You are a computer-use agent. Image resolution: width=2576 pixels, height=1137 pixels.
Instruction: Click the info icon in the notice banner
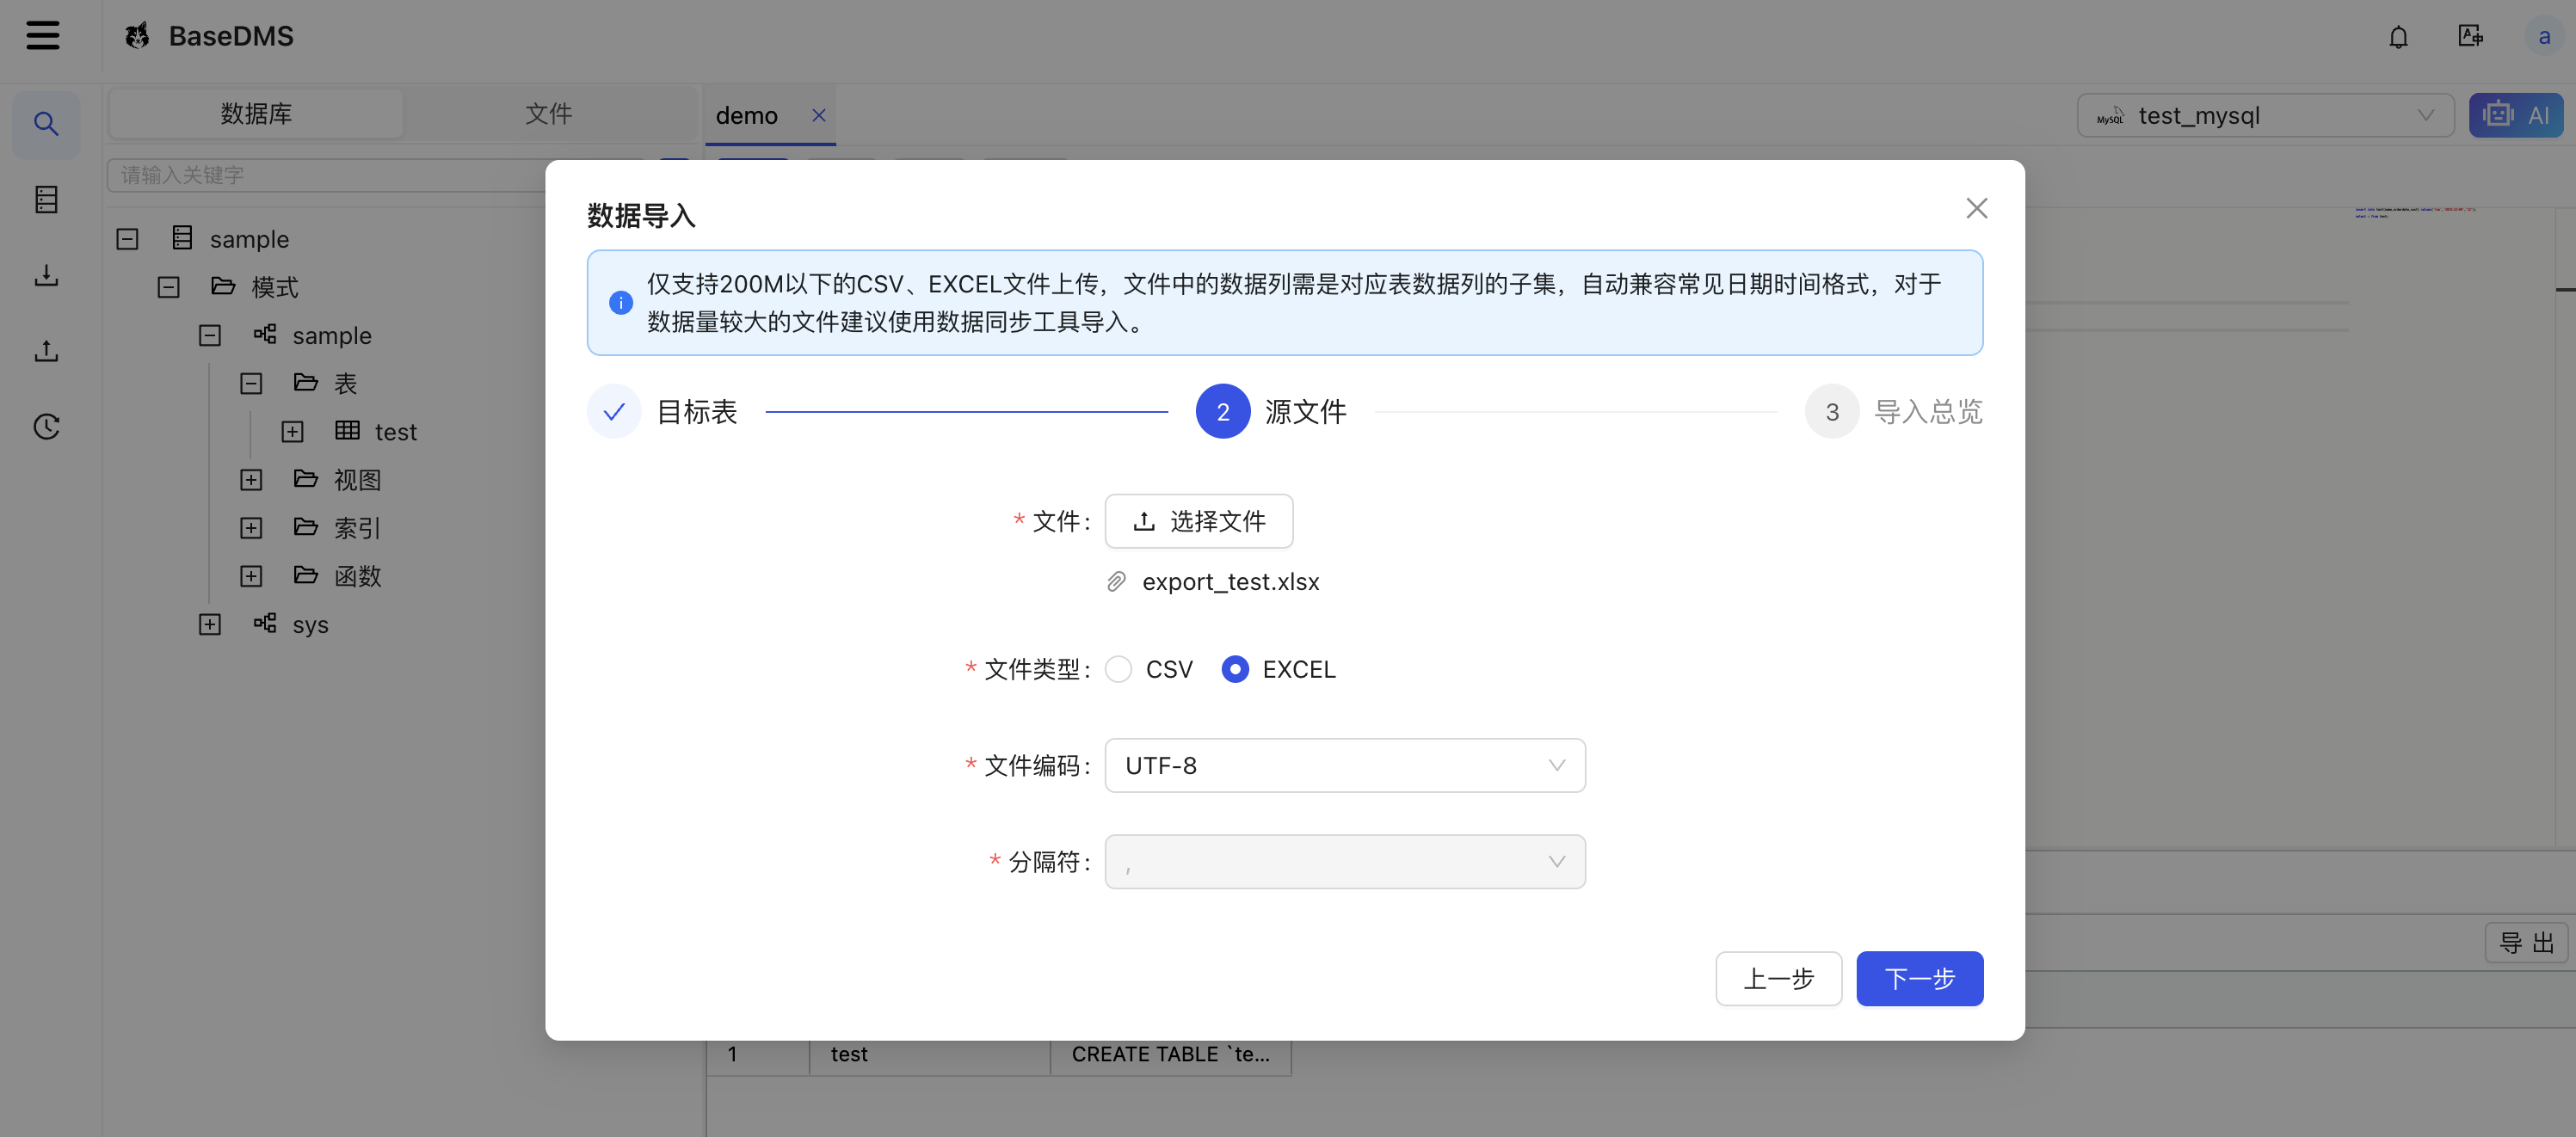(620, 302)
